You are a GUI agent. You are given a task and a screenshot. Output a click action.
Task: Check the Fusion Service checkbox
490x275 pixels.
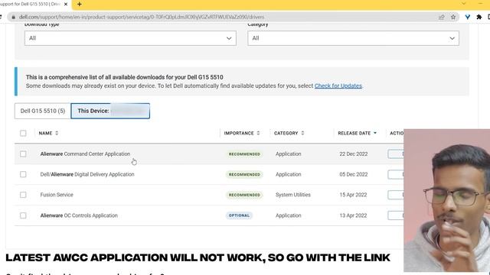(x=23, y=195)
